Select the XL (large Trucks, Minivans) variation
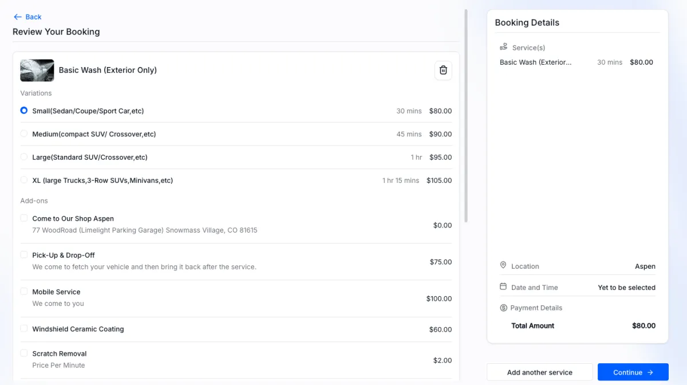 [24, 180]
